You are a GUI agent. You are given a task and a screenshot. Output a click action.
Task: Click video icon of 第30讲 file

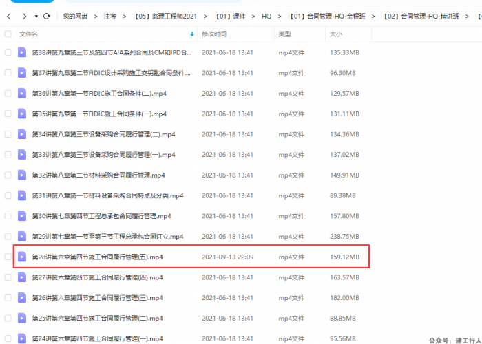tap(22, 216)
